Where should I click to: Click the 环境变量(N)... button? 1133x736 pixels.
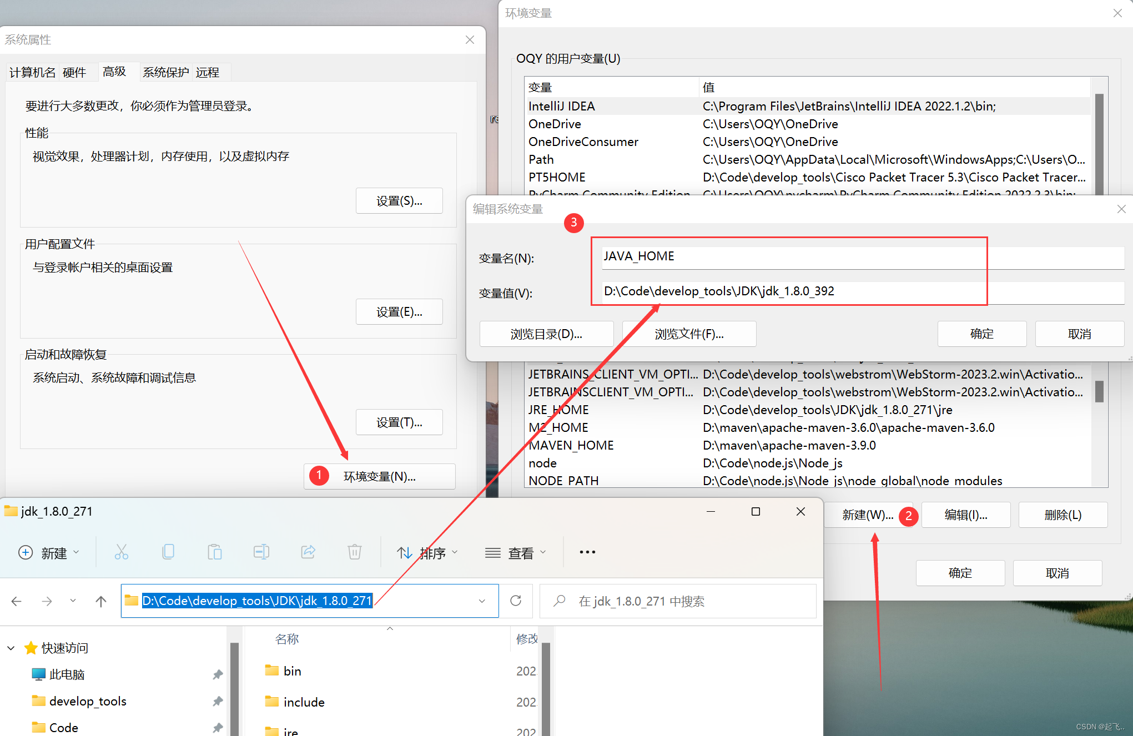pyautogui.click(x=380, y=476)
